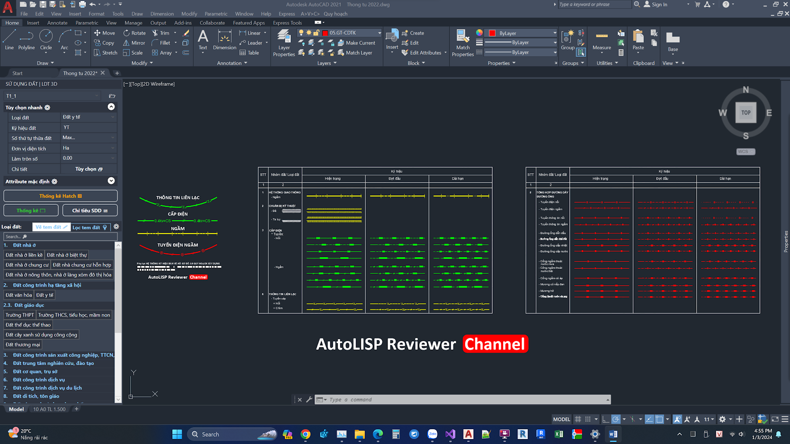Viewport: 790px width, 444px height.
Task: Activate the Move command
Action: tap(105, 33)
